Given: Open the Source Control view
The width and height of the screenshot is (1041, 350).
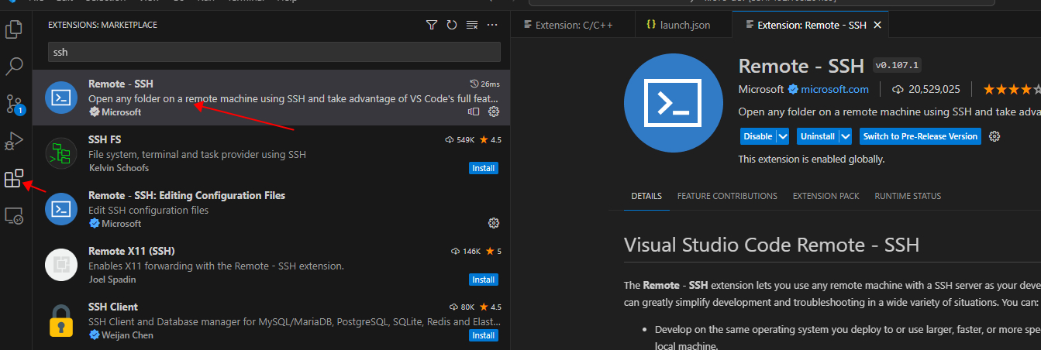Looking at the screenshot, I should coord(14,104).
